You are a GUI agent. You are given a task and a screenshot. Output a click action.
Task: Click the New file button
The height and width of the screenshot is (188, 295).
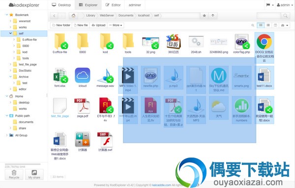click(x=81, y=25)
